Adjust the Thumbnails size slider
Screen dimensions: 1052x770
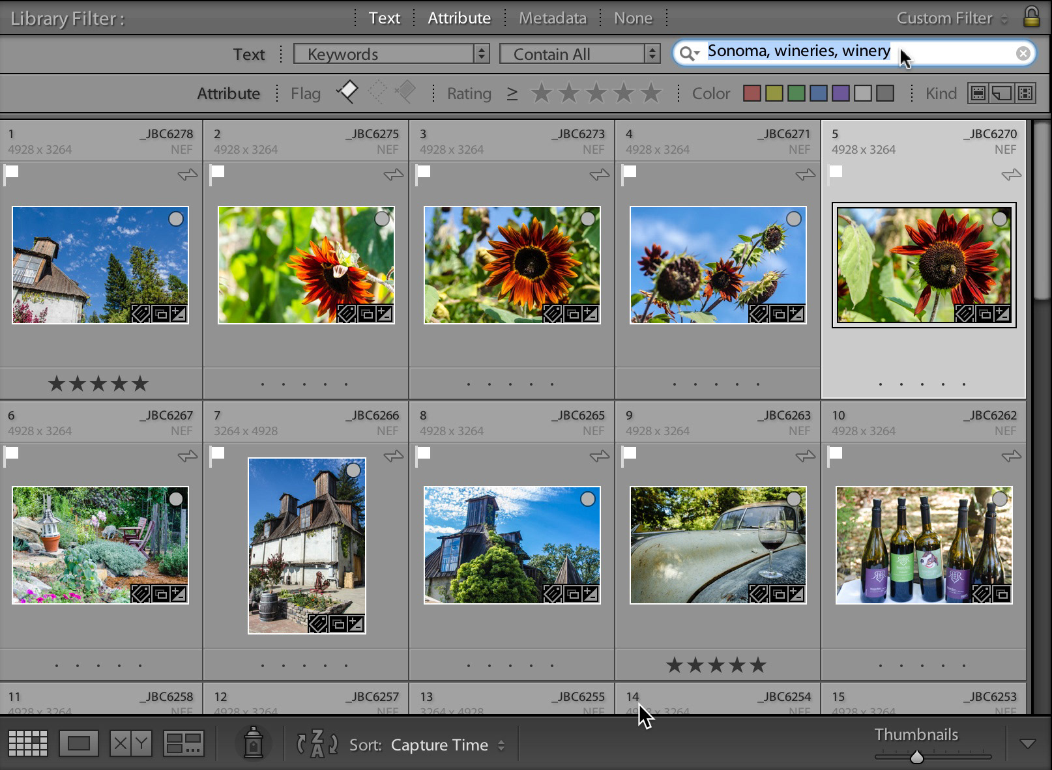(x=916, y=756)
